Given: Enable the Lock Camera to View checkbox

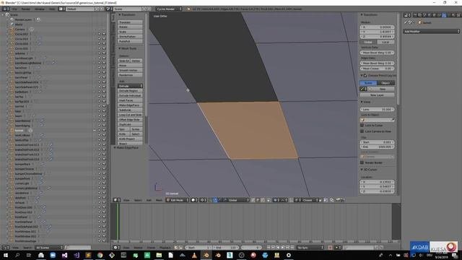Looking at the screenshot, I should [x=362, y=131].
